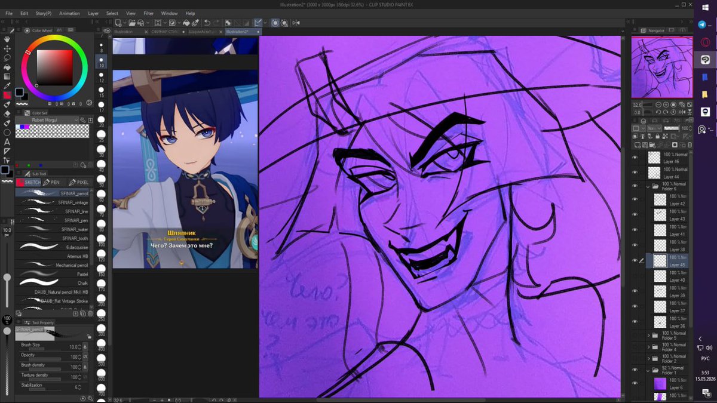Open the Filter menu
Screen dimensions: 717x403
[x=148, y=13]
